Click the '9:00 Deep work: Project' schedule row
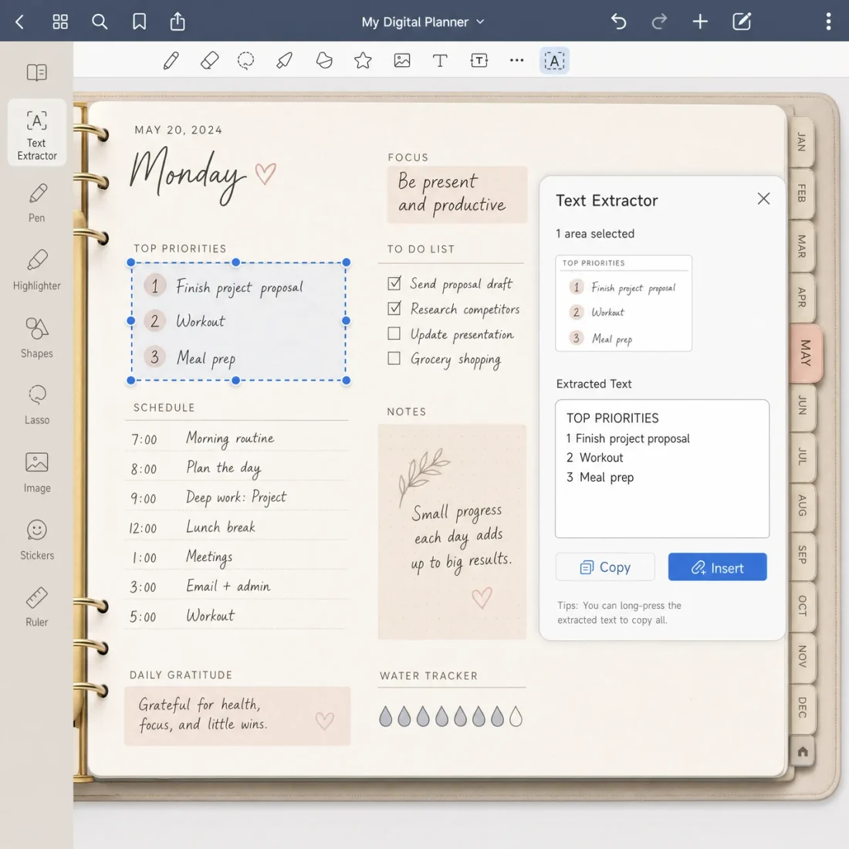 (x=236, y=498)
